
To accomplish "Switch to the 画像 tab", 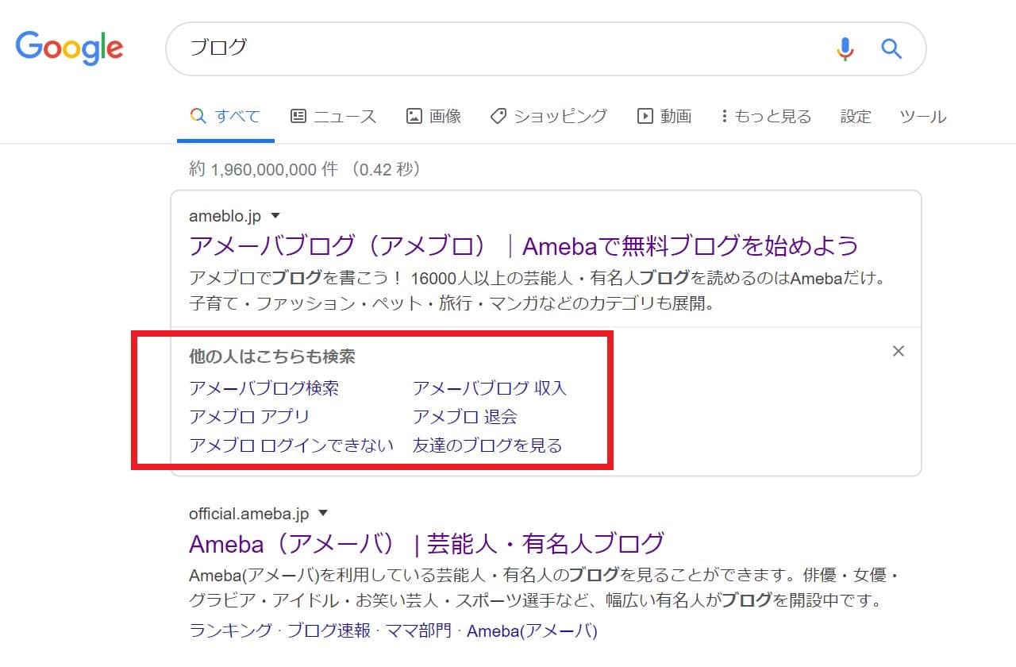I will [433, 117].
